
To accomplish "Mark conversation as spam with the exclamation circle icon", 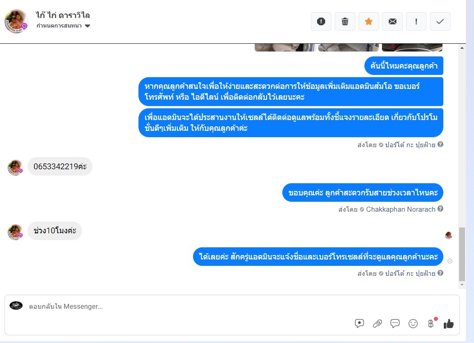I will click(321, 22).
